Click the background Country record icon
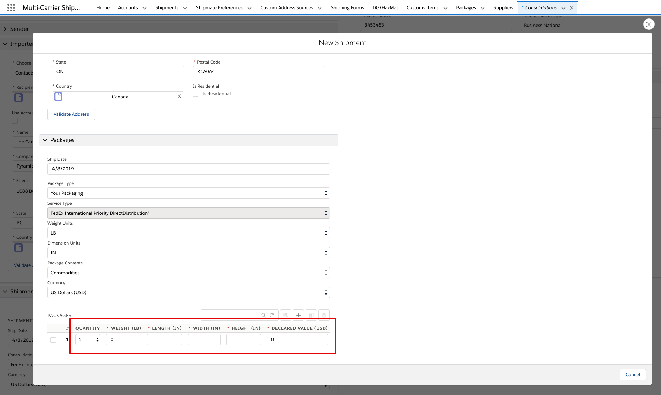661x395 pixels. (18, 248)
